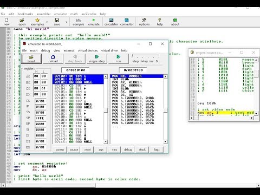Click the editor horizontal scroll left arrow

click(3, 185)
